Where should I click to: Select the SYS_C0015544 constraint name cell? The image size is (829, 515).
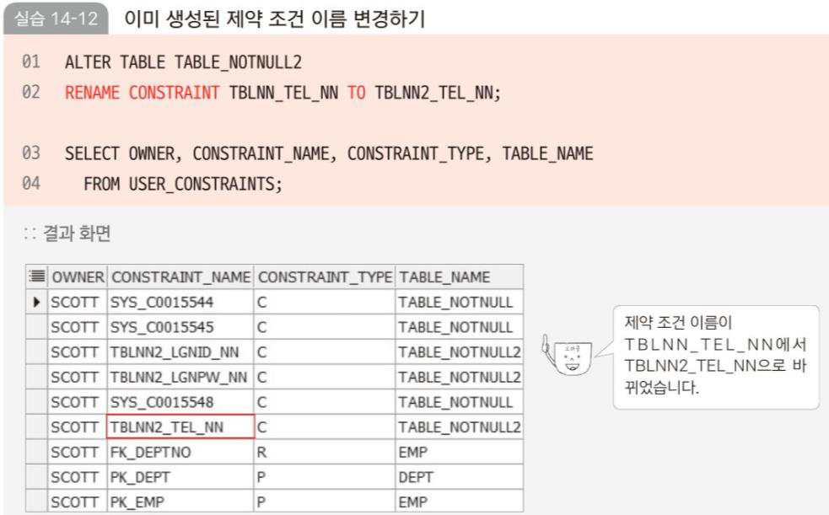click(x=180, y=302)
